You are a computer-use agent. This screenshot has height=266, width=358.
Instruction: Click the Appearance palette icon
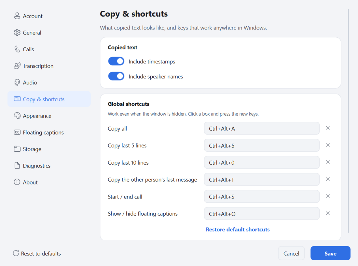click(x=17, y=116)
